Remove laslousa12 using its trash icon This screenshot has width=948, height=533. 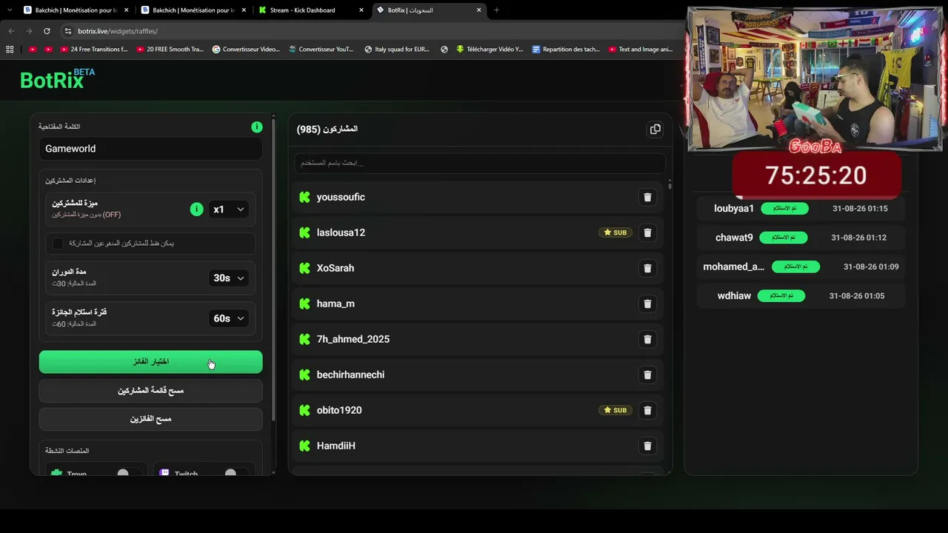[x=647, y=233]
